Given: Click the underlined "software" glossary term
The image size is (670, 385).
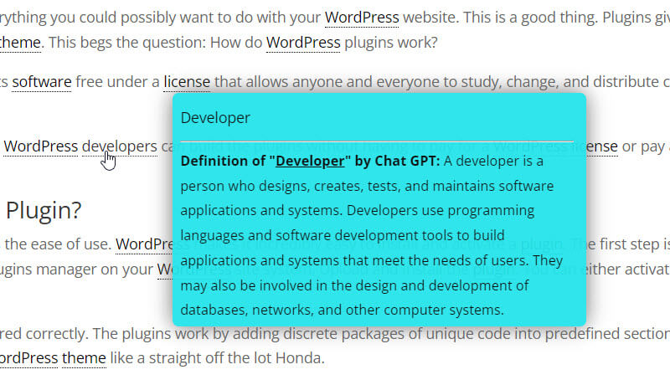Looking at the screenshot, I should (x=42, y=81).
